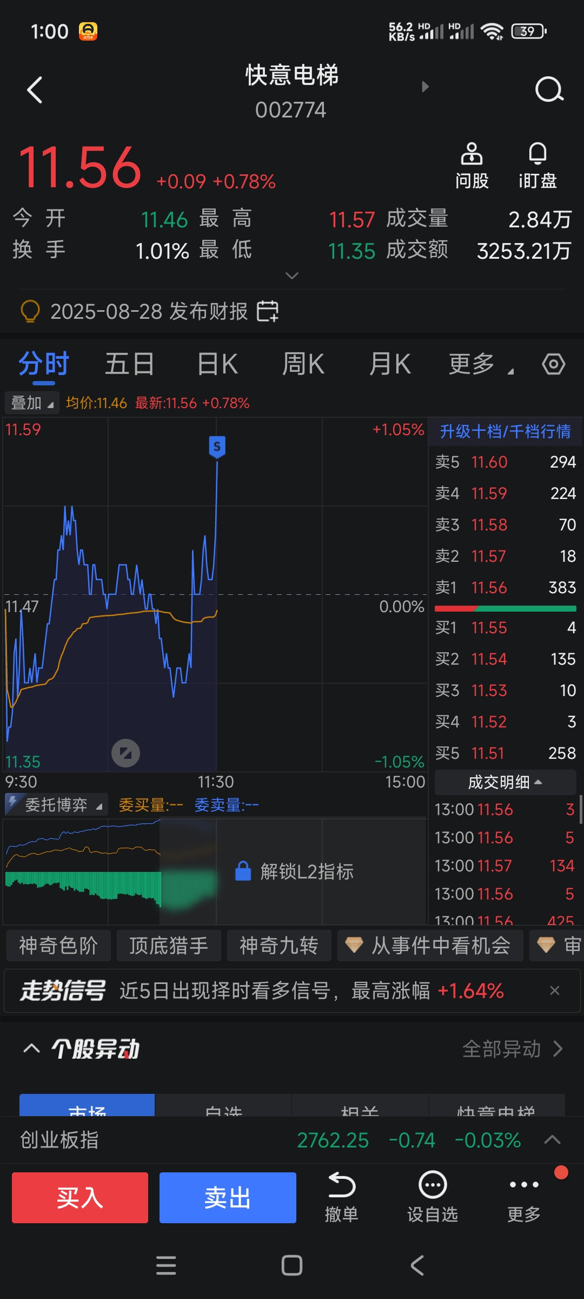Tap sell level 卖1 11.56 row
This screenshot has height=1299, width=584.
pos(506,587)
